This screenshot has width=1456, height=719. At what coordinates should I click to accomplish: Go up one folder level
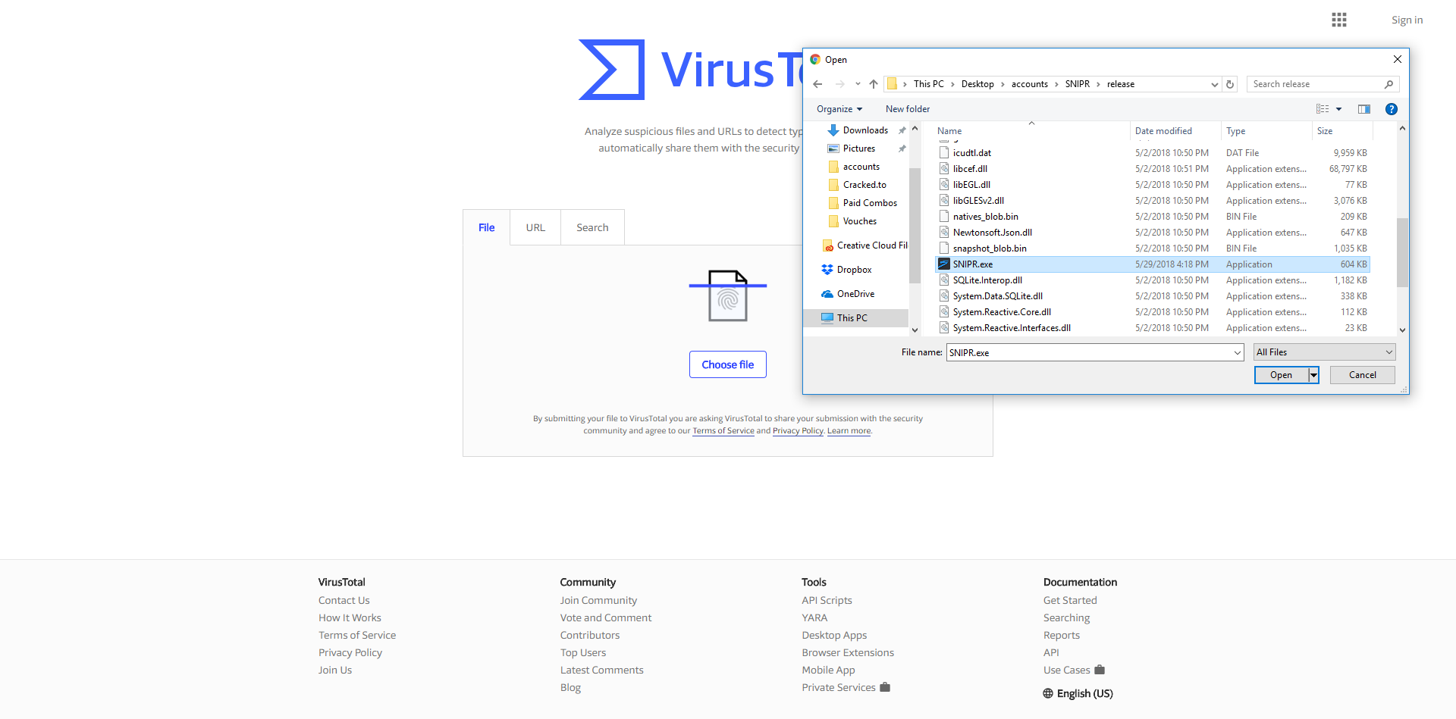coord(874,84)
